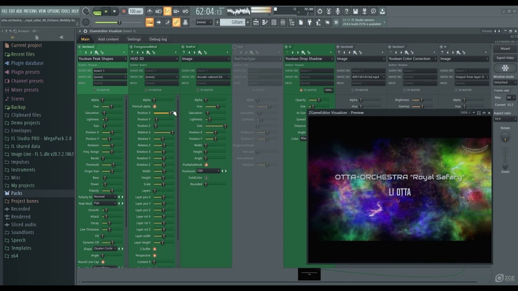Click the layer thumbnail below the layer panels

click(x=310, y=274)
